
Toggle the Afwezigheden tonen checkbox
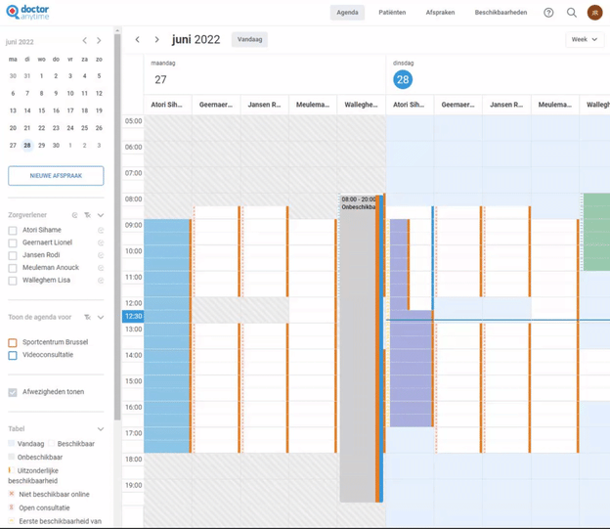coord(13,392)
